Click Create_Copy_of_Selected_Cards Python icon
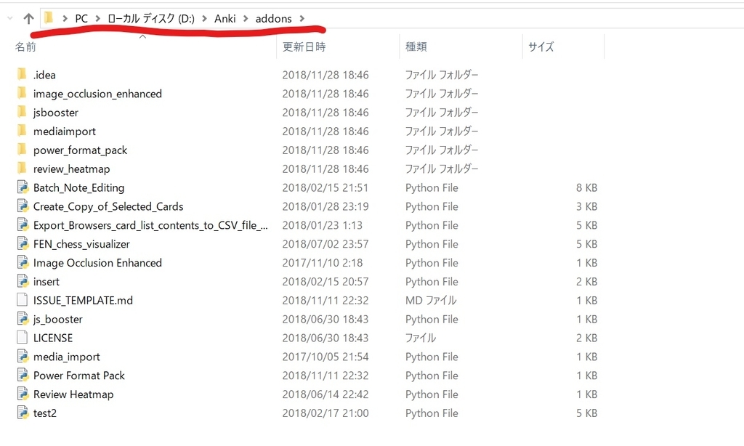The width and height of the screenshot is (744, 446). 23,206
